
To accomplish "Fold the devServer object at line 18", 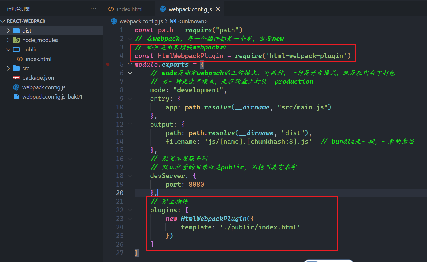I will [130, 176].
